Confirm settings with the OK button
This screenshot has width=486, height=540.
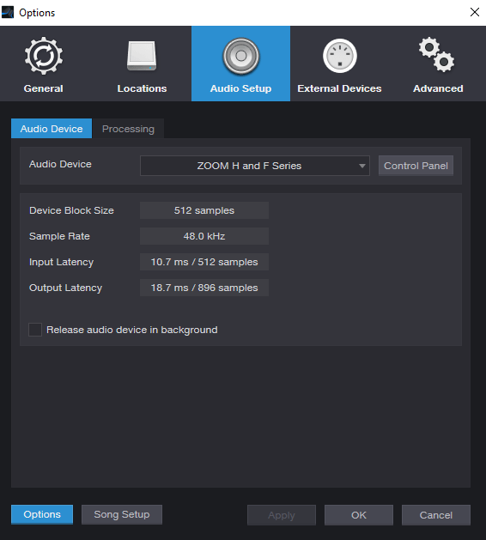point(359,515)
